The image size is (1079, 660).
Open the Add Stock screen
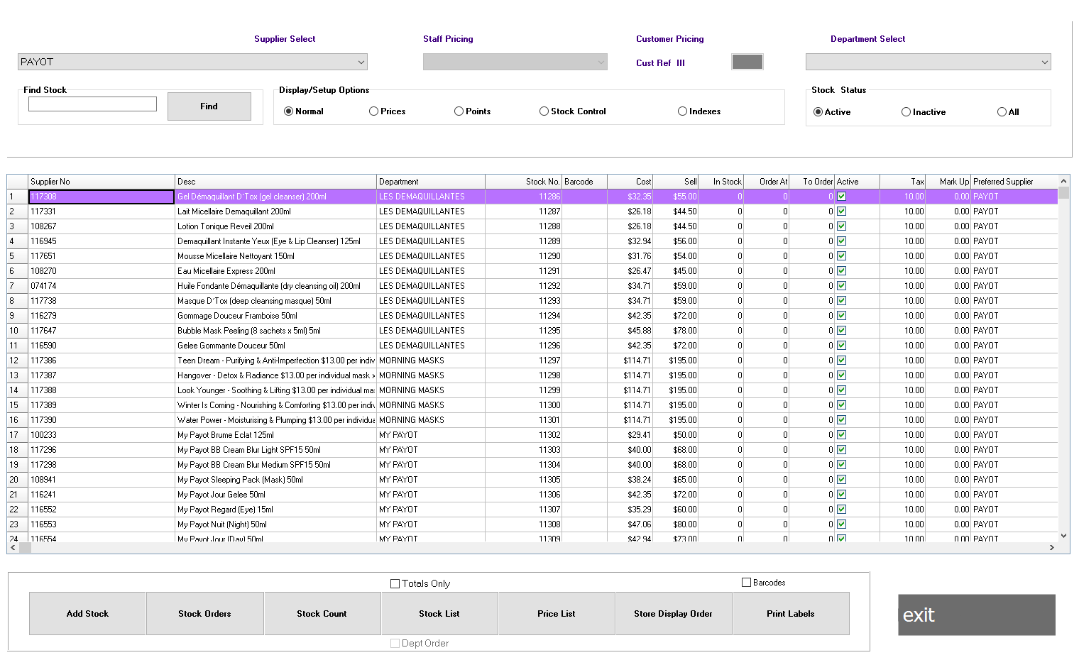pos(87,613)
